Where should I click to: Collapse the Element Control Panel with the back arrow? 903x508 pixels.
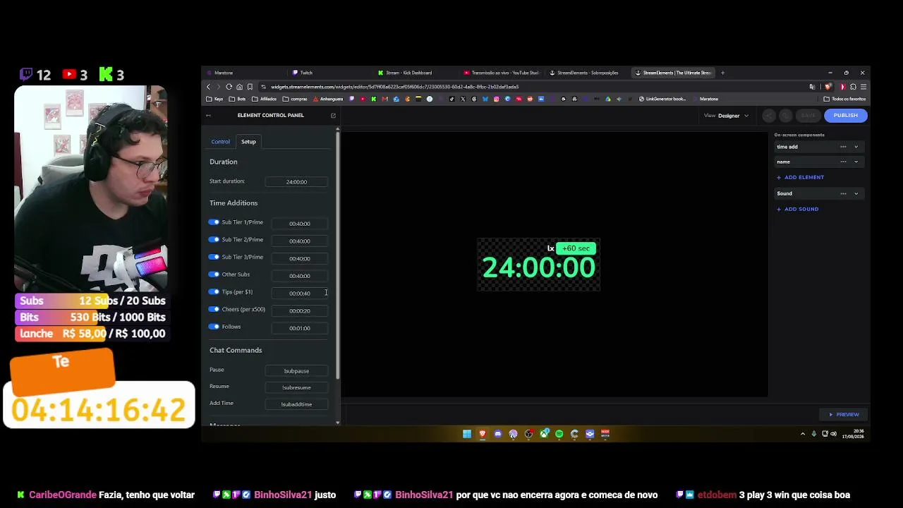coord(208,116)
